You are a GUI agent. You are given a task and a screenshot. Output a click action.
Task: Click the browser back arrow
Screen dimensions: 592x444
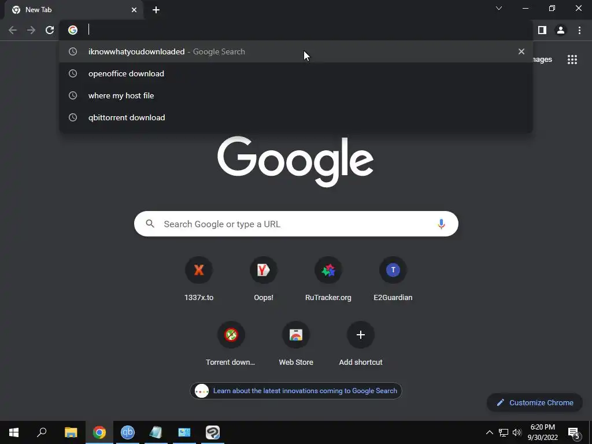(x=13, y=30)
